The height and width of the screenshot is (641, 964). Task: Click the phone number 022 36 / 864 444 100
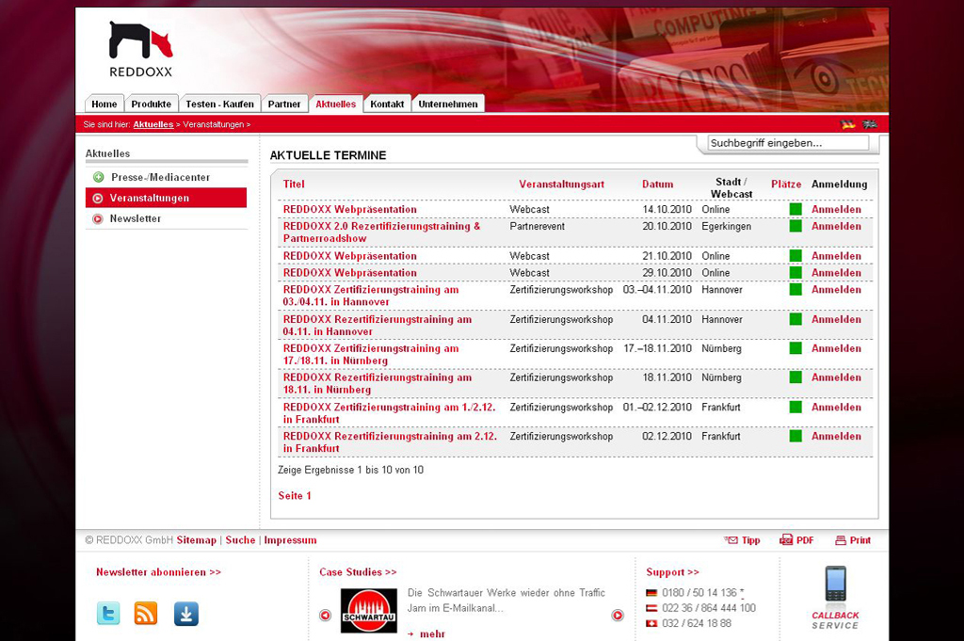coord(709,608)
